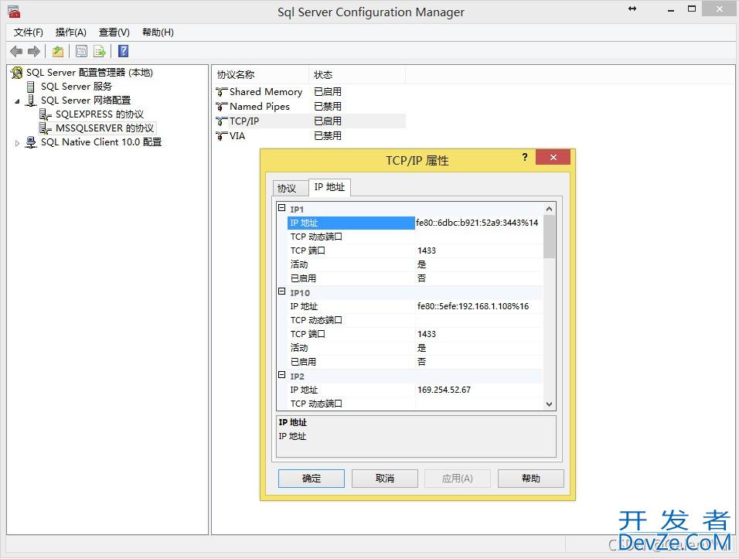Viewport: 739px width, 559px height.
Task: Click the ? help button in TCP/IP dialog
Action: coord(525,157)
